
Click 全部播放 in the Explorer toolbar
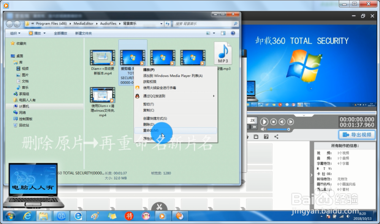[x=60, y=33]
